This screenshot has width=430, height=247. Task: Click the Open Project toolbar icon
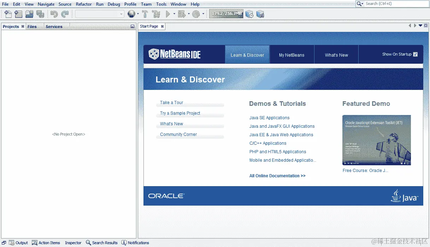[29, 14]
